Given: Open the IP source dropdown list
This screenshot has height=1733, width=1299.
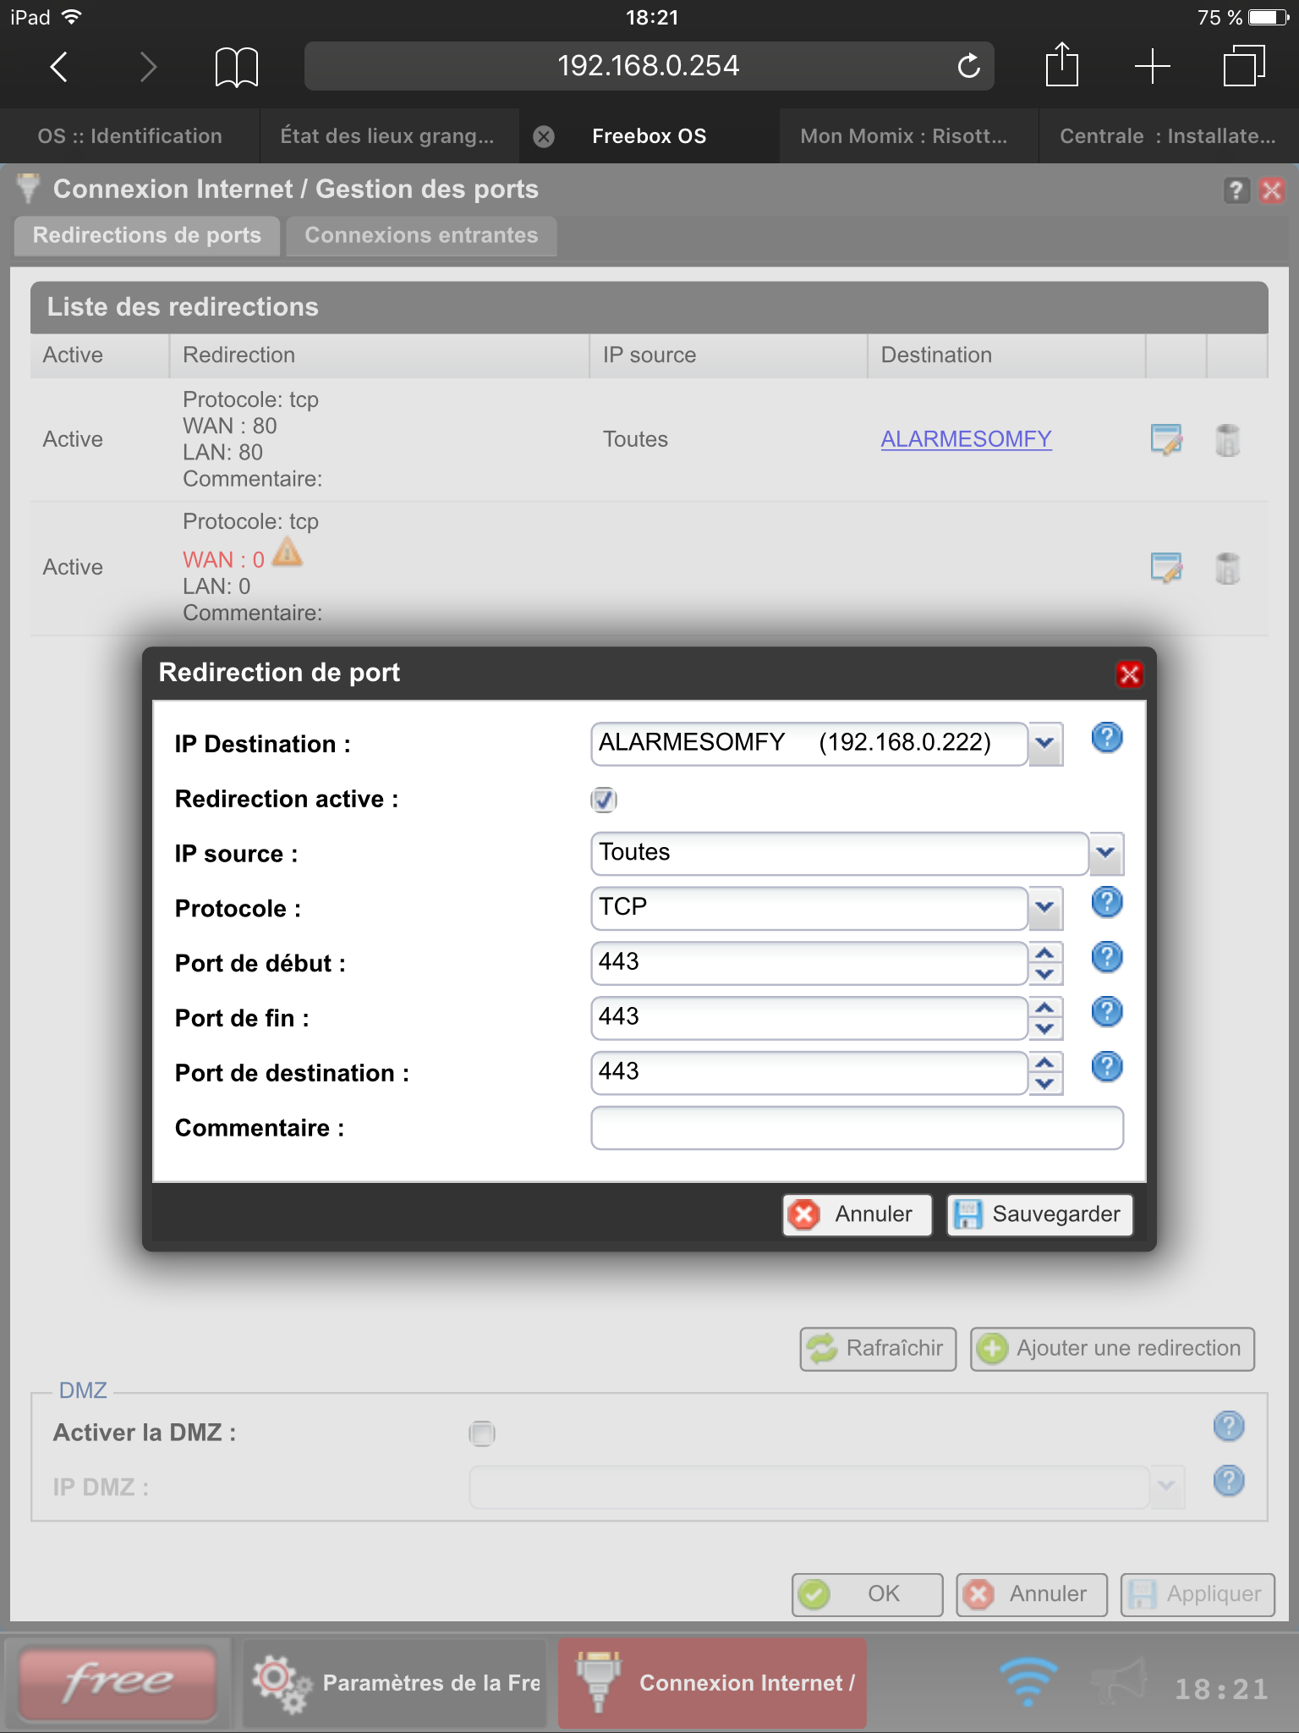Looking at the screenshot, I should point(1105,854).
